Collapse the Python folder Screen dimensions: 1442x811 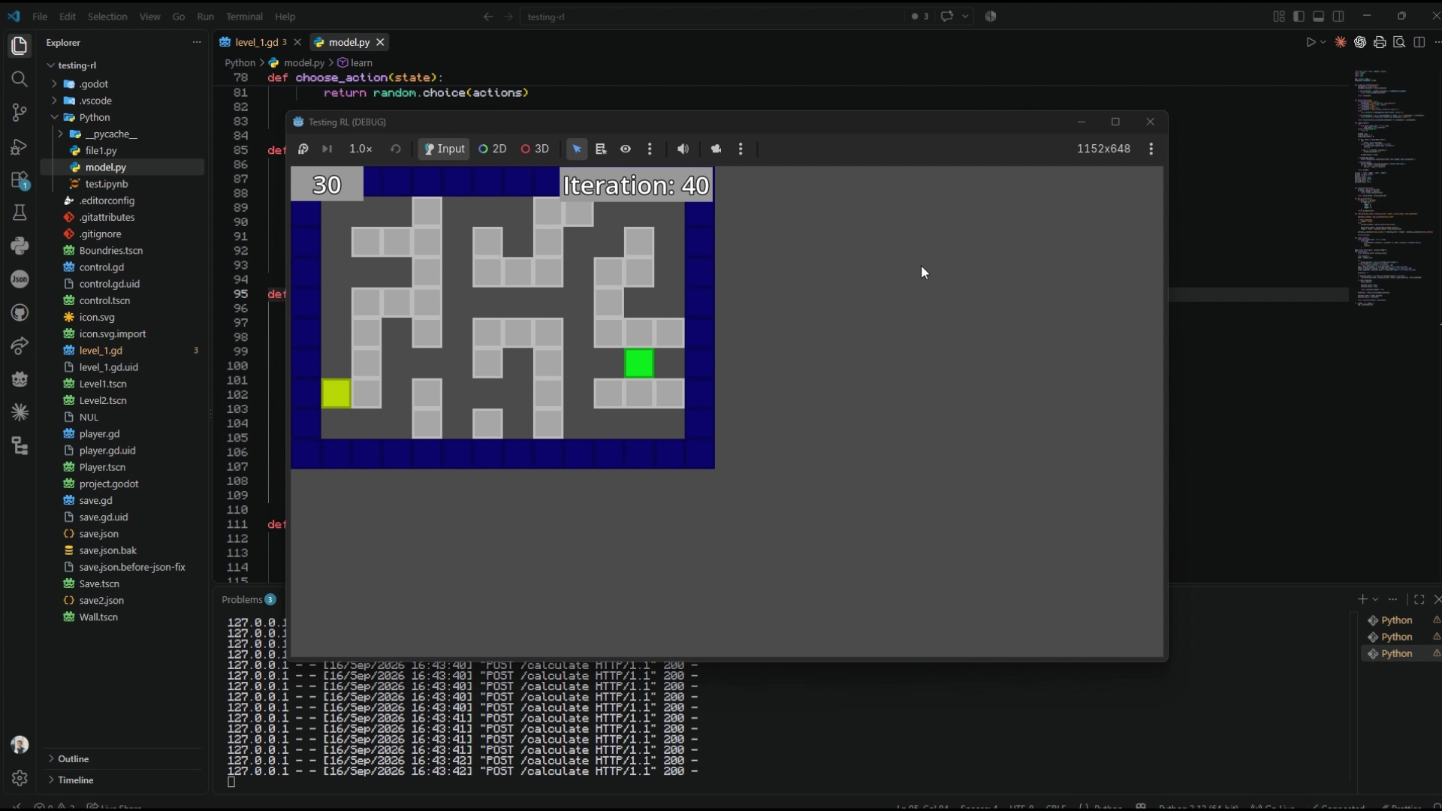point(94,117)
